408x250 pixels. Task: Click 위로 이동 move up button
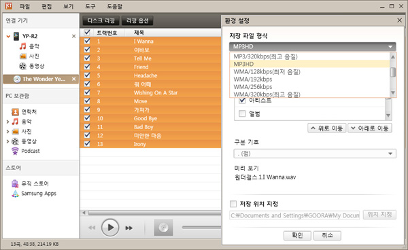(327, 128)
